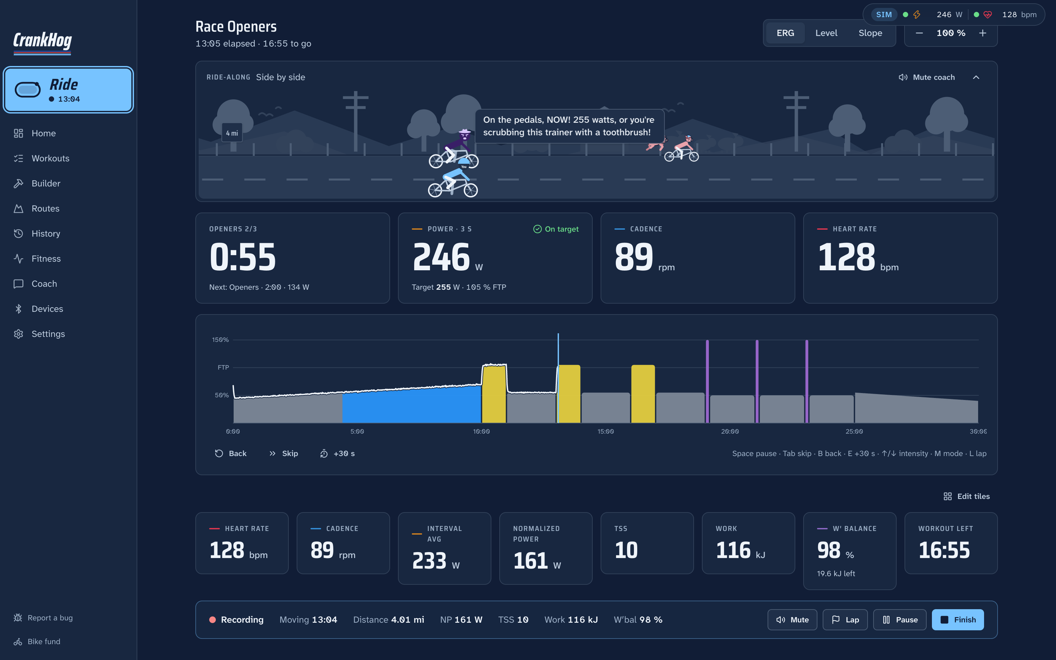Click the Heart Rate 128 bpm large tile
The height and width of the screenshot is (660, 1056).
[900, 258]
